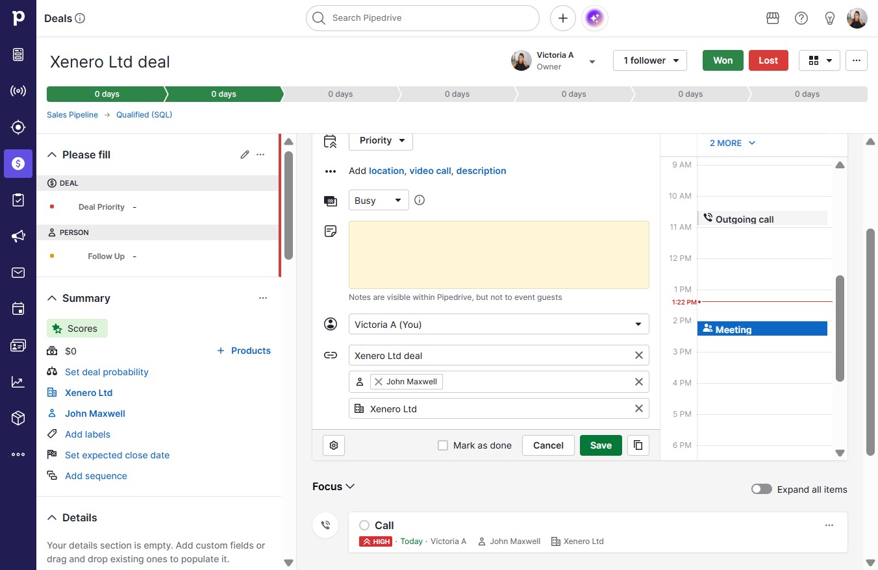Click in the yellow notes area
This screenshot has width=878, height=570.
[499, 254]
